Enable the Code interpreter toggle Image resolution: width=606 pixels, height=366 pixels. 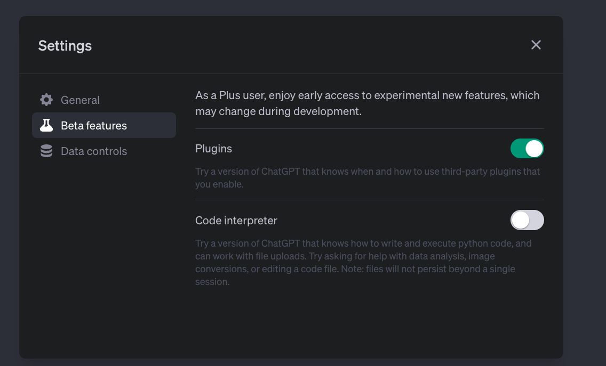tap(527, 220)
